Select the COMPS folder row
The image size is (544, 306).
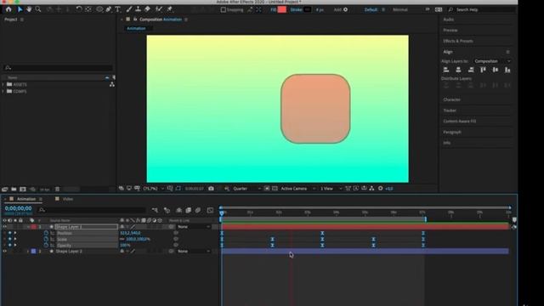58,91
